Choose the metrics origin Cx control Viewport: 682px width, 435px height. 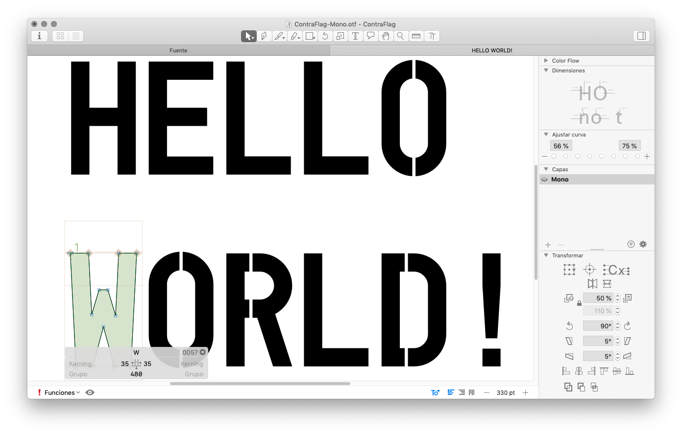point(616,270)
